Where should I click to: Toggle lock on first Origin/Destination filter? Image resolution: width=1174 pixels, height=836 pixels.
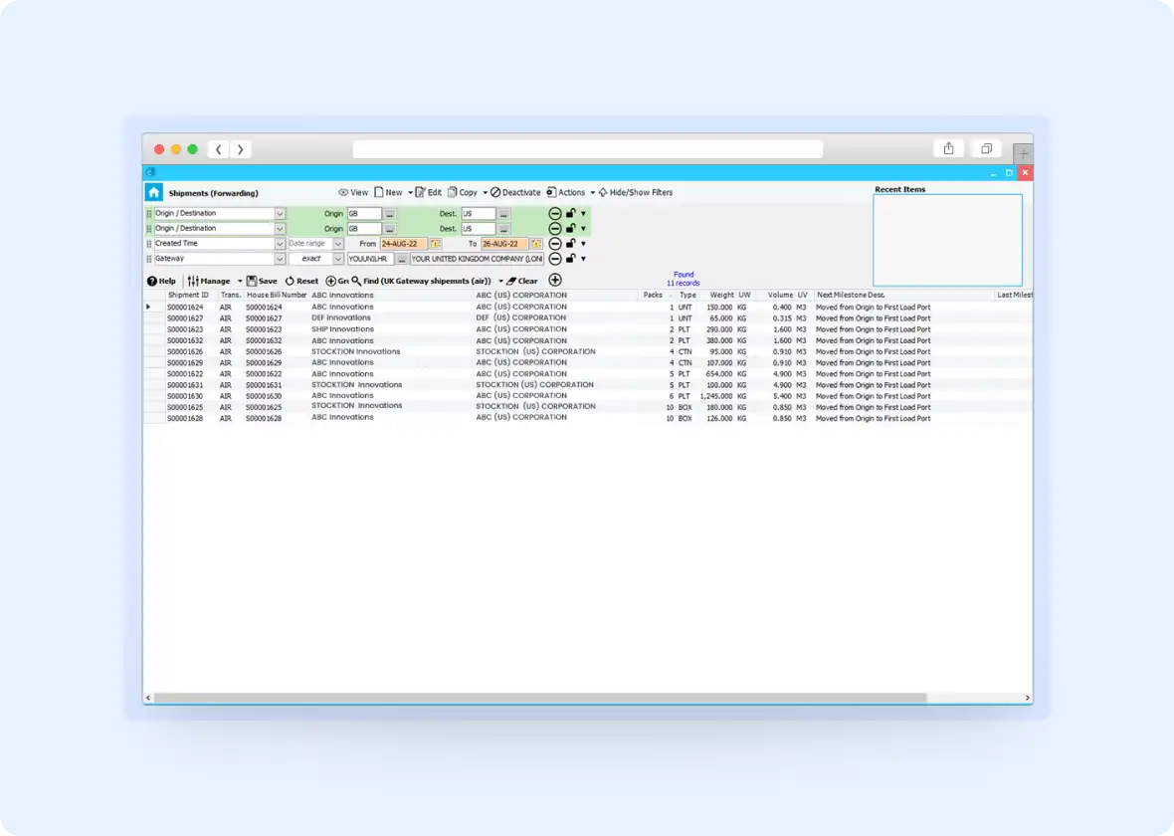pyautogui.click(x=570, y=213)
